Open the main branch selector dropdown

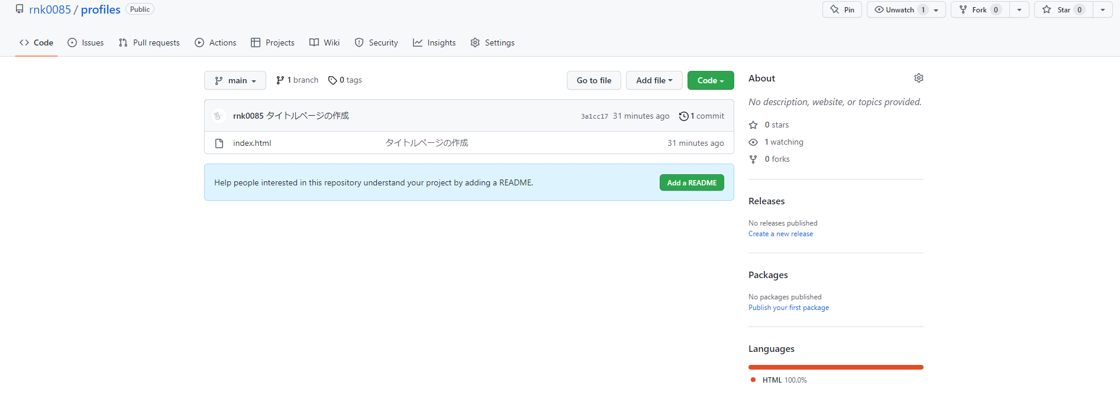coord(235,80)
